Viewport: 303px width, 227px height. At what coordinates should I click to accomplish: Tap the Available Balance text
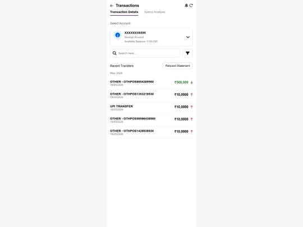coord(141,41)
